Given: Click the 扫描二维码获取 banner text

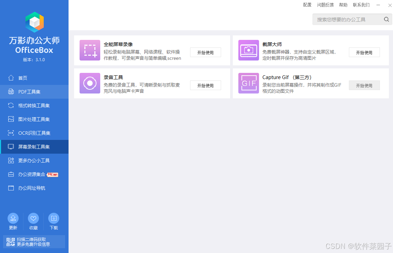Looking at the screenshot, I should tap(31, 240).
